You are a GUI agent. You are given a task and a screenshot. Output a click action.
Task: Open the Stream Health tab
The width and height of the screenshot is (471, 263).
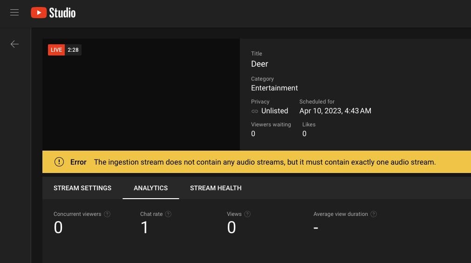point(216,188)
